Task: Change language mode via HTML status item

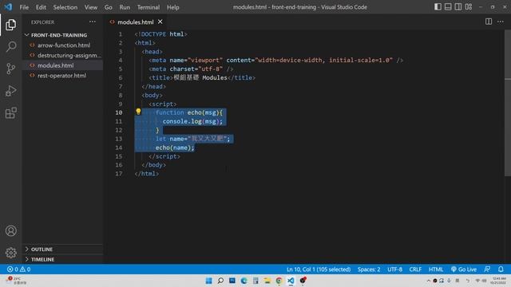Action: 436,269
